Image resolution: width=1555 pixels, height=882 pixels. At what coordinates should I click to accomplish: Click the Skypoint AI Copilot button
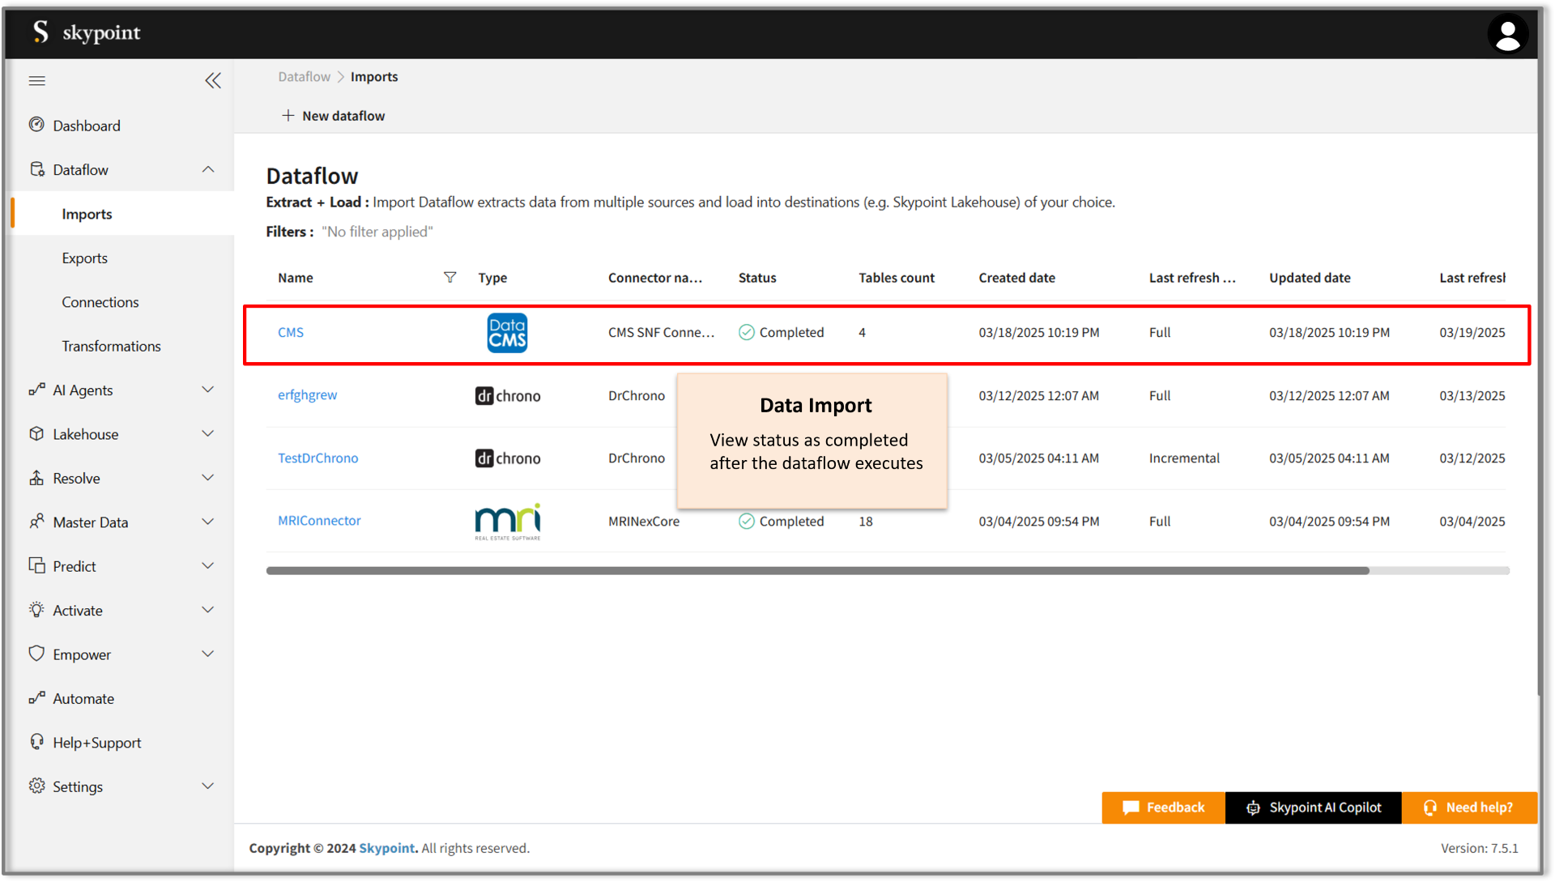[x=1313, y=807]
